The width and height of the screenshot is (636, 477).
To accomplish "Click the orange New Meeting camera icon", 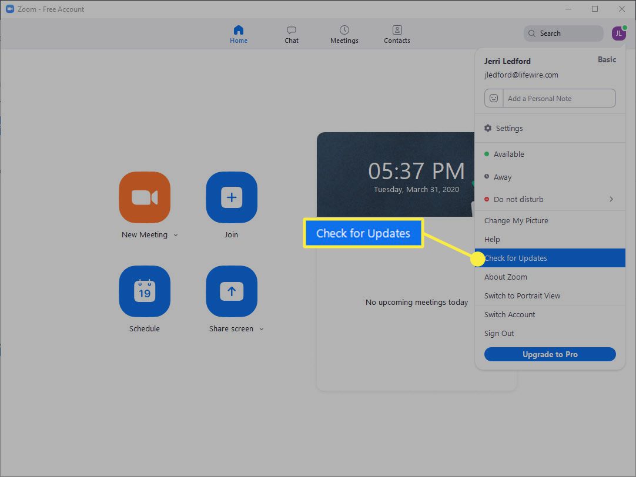I will 145,197.
